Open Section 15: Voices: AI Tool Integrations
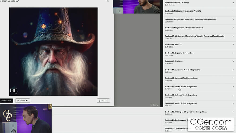The image size is (236, 133). (181, 78)
